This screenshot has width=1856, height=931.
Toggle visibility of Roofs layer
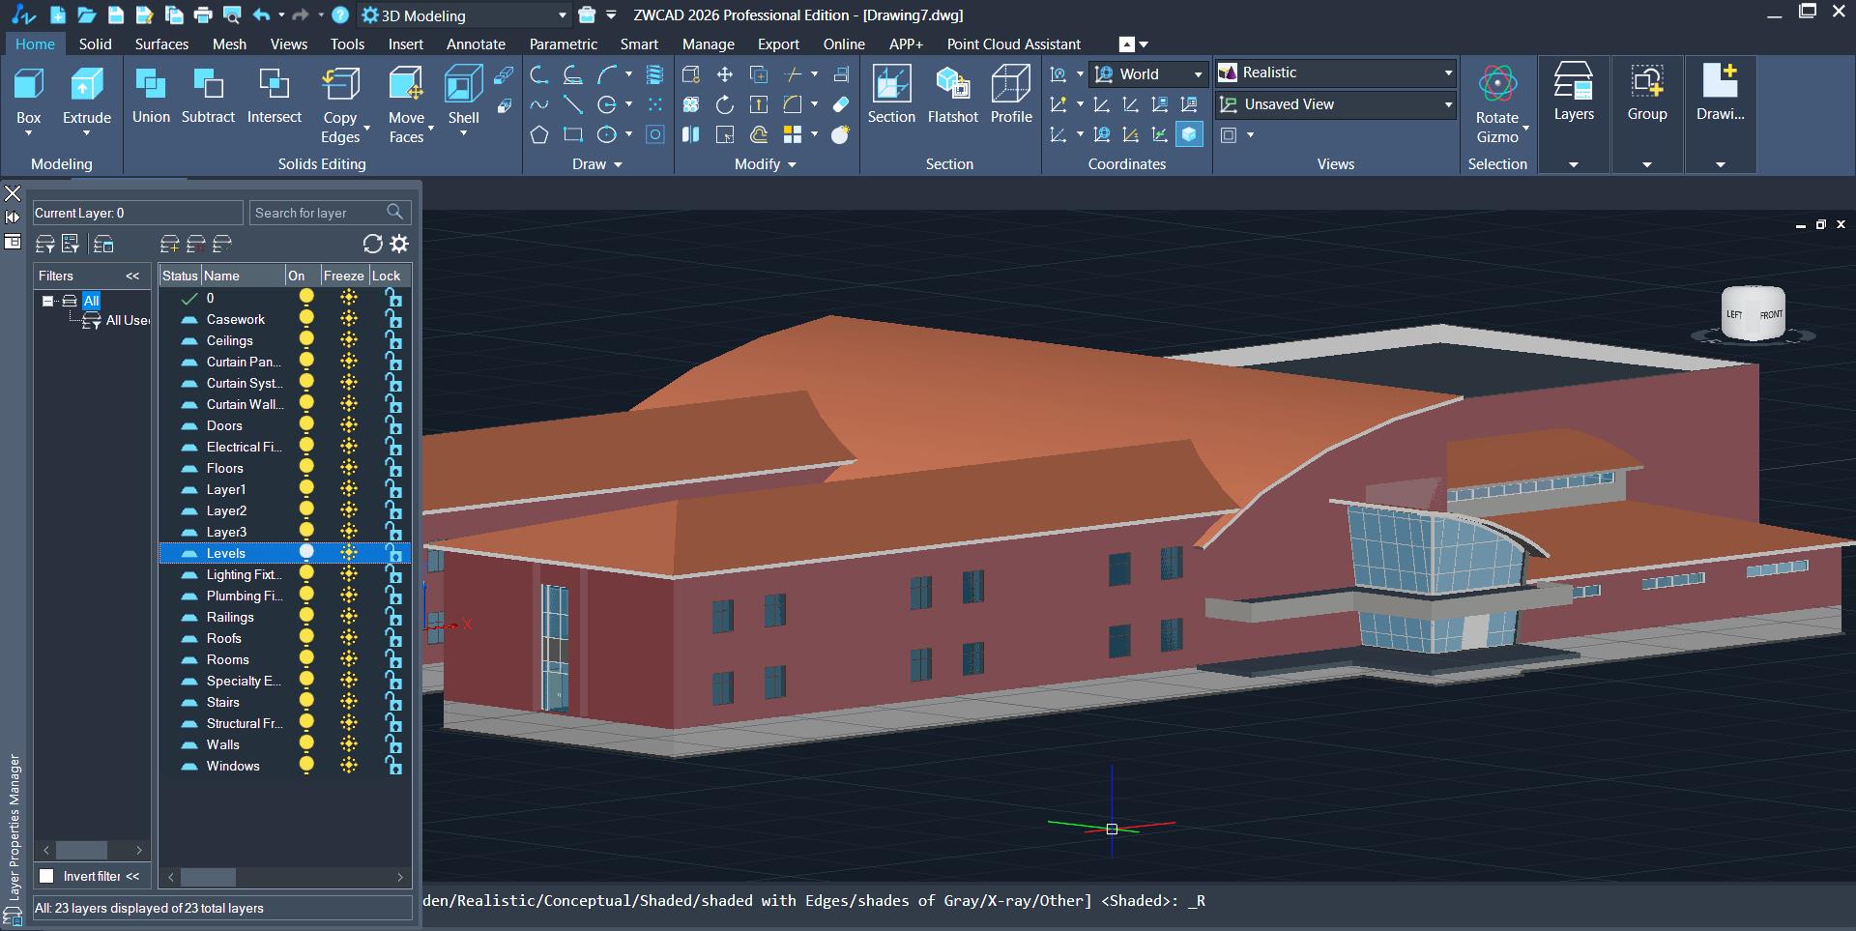[x=306, y=637]
